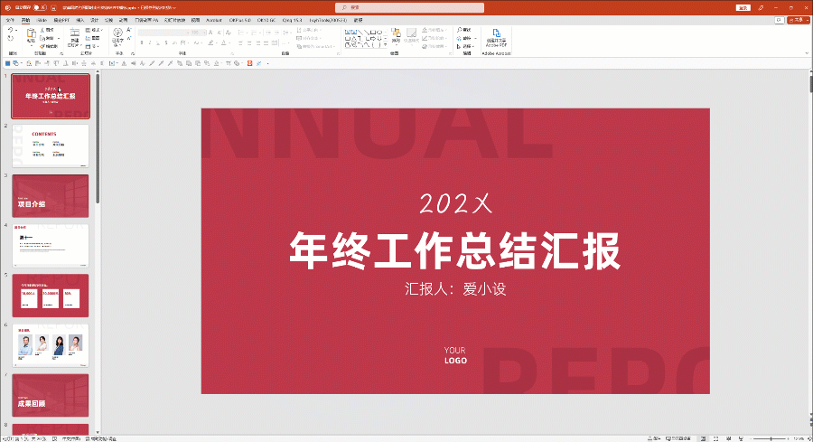
Task: Click the 汇报人：爱小设 subtitle text
Action: coord(455,288)
